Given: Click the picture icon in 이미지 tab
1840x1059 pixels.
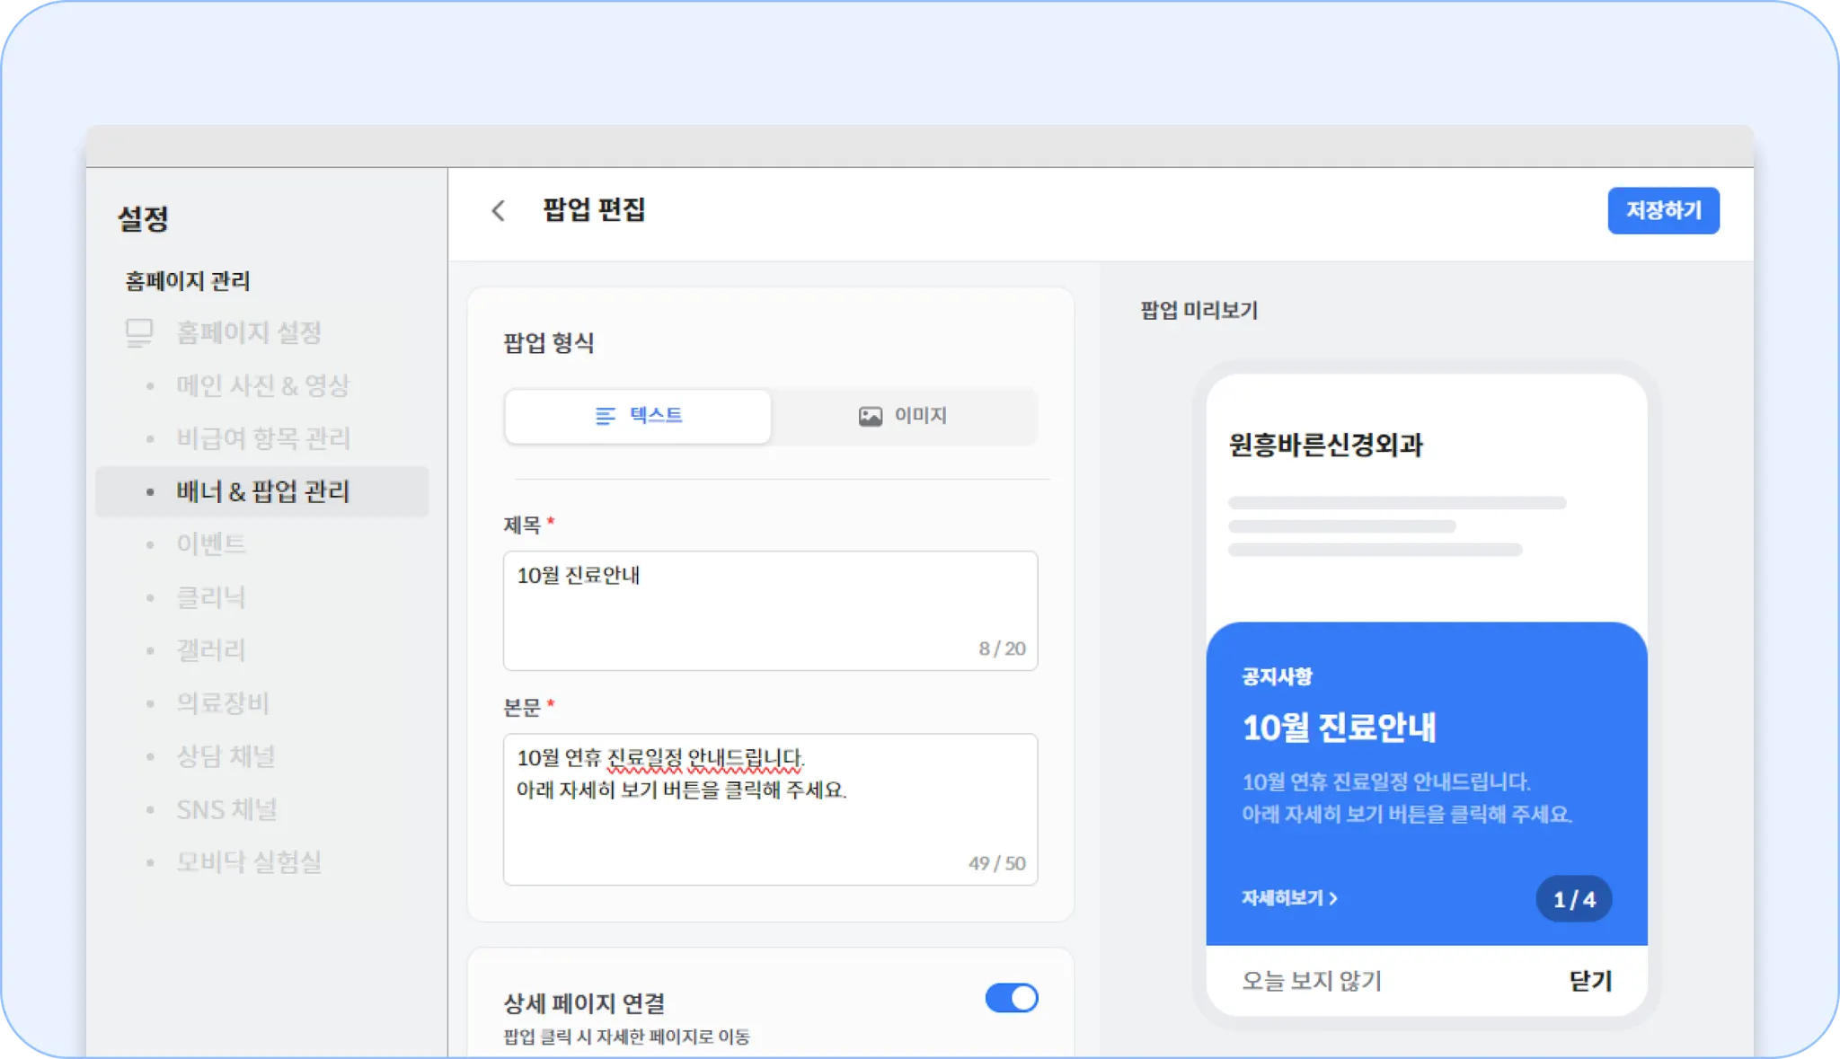Looking at the screenshot, I should coord(870,416).
